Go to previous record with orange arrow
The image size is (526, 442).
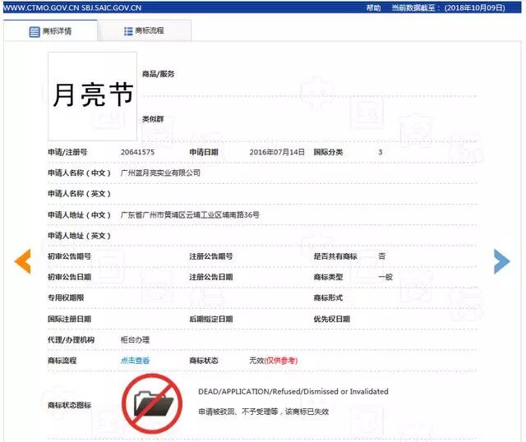(23, 261)
